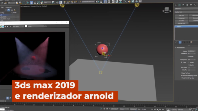Switch to the Modify panel tab
The height and width of the screenshot is (111, 198).
(x=179, y=5)
